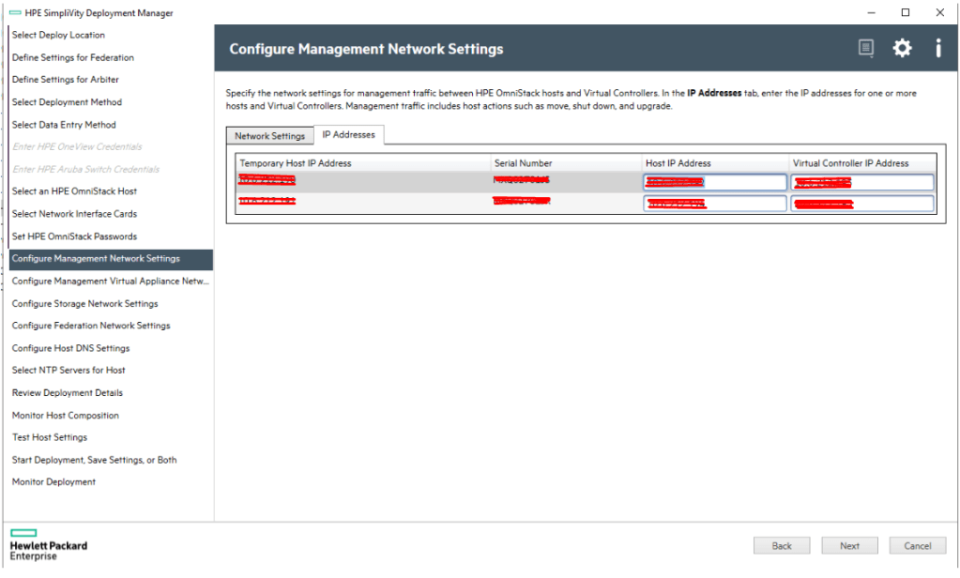Image resolution: width=960 pixels, height=578 pixels.
Task: Go back using the Back button
Action: tap(782, 545)
